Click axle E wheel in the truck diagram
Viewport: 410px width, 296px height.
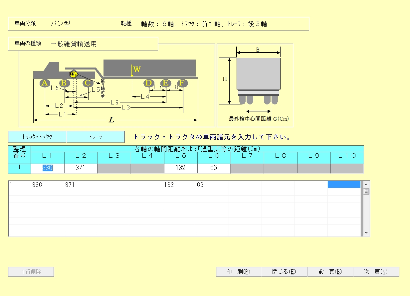(x=165, y=83)
